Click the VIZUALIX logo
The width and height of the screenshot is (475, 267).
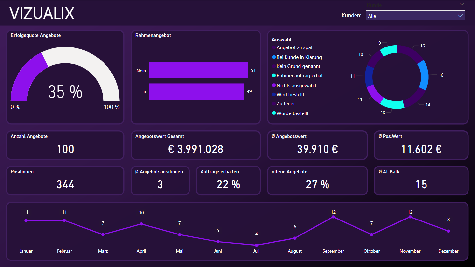tap(42, 13)
